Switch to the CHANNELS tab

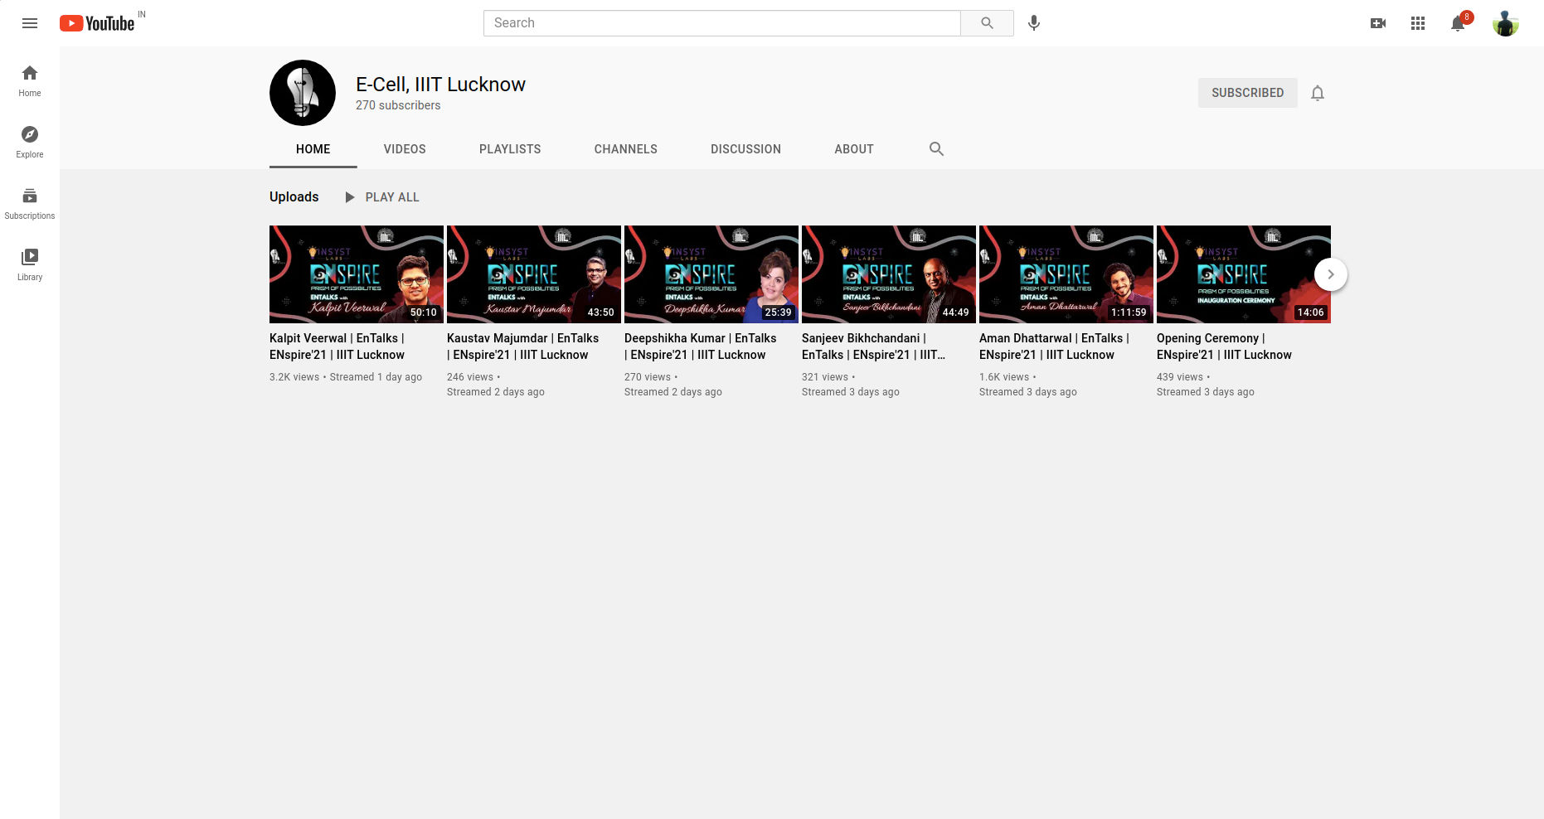click(x=626, y=149)
